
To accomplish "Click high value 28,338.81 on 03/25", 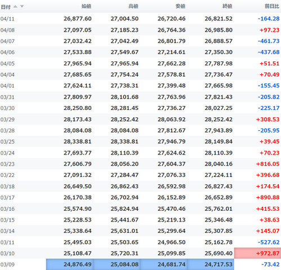I will coord(124,141).
